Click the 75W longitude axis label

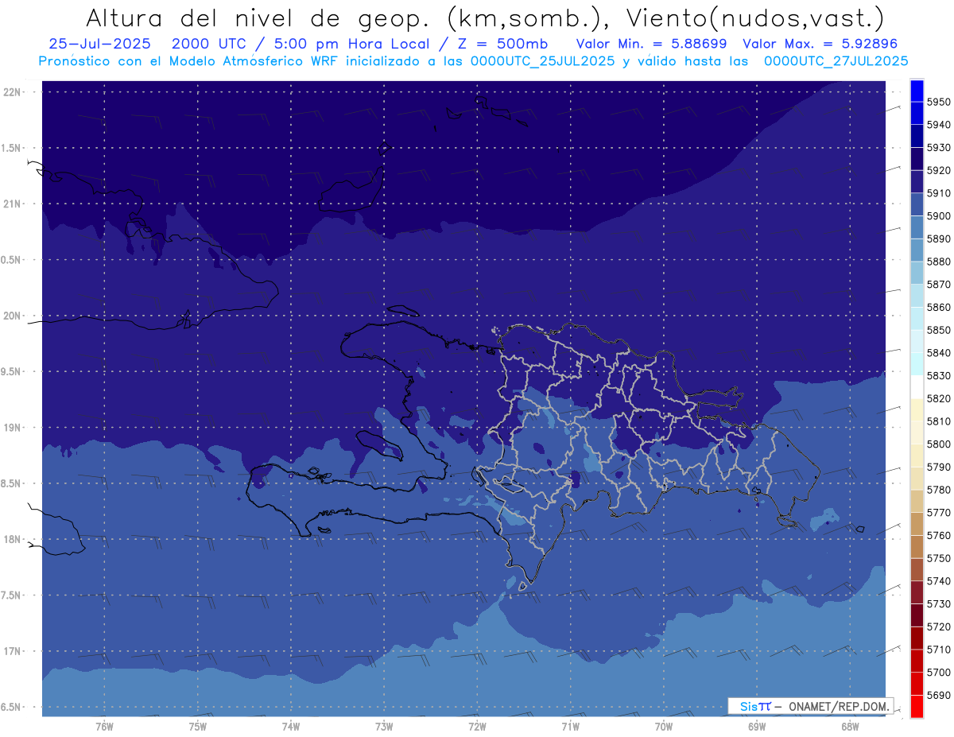[x=197, y=726]
